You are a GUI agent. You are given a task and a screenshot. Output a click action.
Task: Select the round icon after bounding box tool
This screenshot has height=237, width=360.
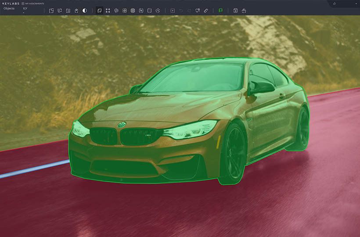(x=116, y=11)
